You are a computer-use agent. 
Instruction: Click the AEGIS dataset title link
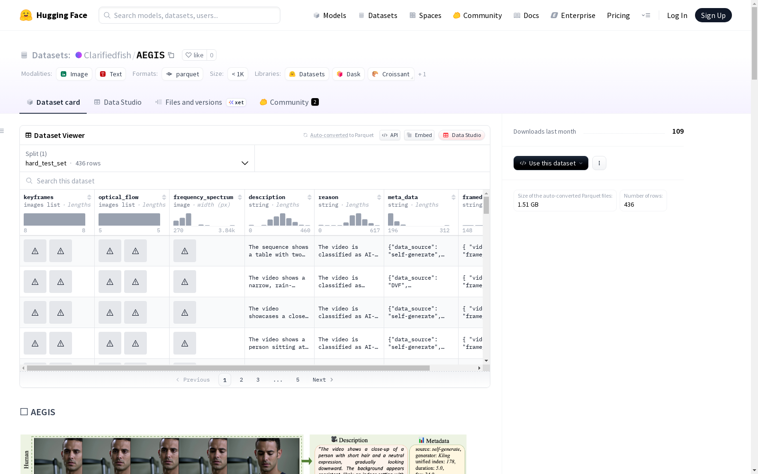point(151,55)
